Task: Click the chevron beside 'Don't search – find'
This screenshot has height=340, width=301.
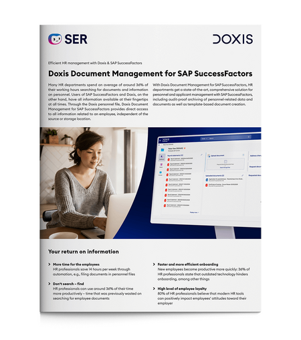Action: [49, 284]
